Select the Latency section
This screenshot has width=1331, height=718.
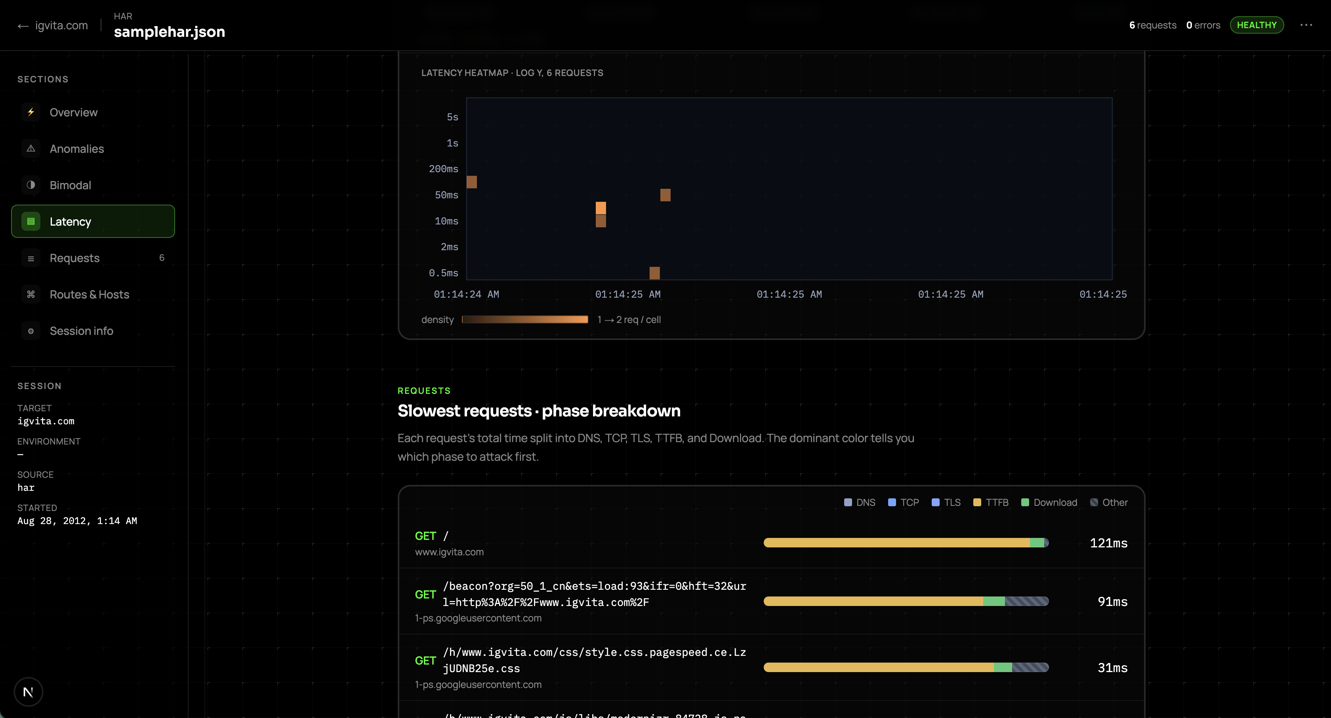click(x=93, y=221)
